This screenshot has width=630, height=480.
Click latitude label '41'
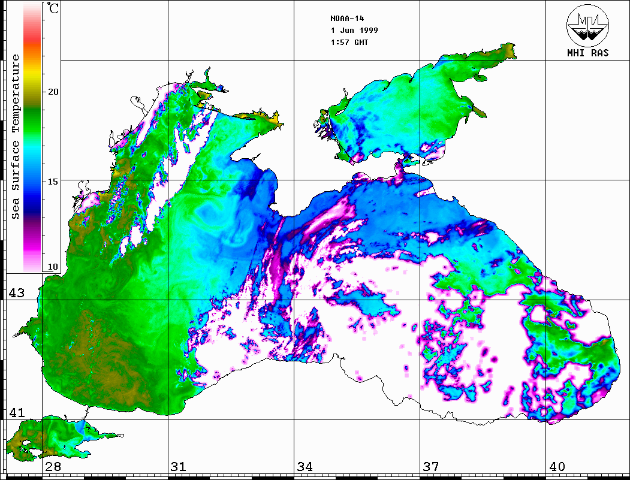click(16, 413)
